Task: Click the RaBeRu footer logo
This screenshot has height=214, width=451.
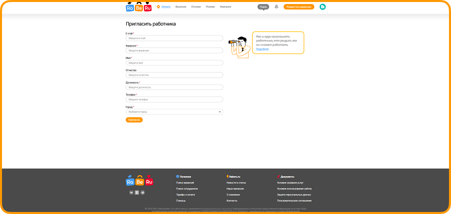Action: pos(139,181)
